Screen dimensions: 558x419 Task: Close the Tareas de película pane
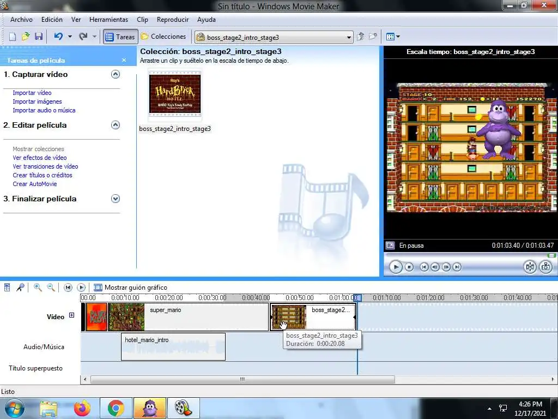pyautogui.click(x=124, y=60)
